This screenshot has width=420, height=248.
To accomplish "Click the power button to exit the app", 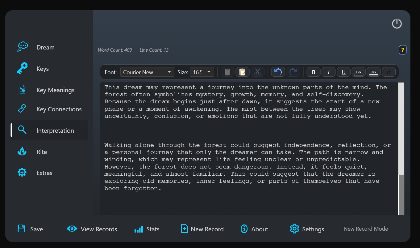I will (x=397, y=24).
